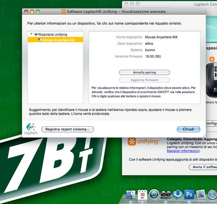Open the gauges monitor Dock icon
The image size is (217, 204).
coord(166,195)
